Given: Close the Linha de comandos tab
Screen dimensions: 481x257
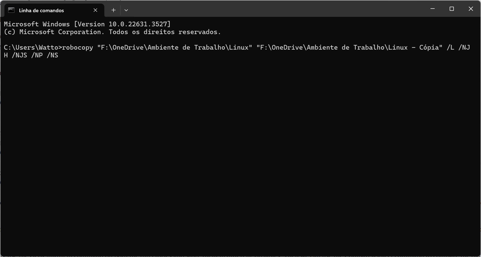Looking at the screenshot, I should click(95, 10).
